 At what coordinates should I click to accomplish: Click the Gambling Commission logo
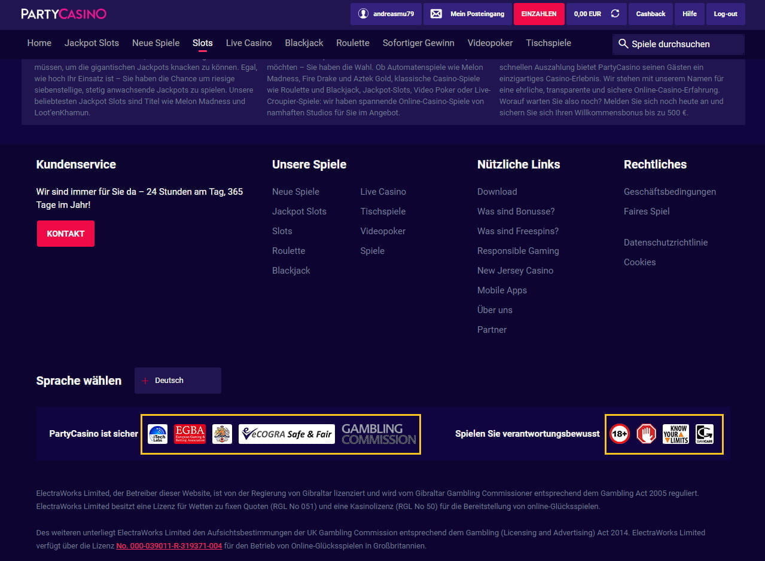pos(379,434)
